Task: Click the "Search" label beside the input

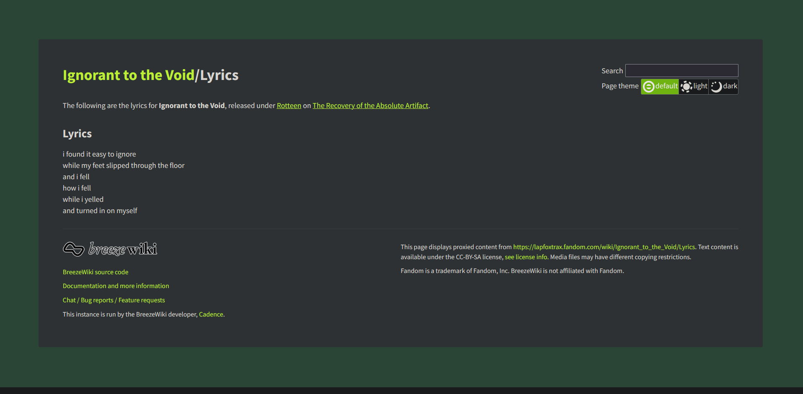Action: pyautogui.click(x=612, y=71)
